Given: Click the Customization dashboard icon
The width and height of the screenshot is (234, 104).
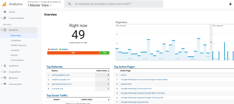Looking at the screenshot, I should point(5,18).
